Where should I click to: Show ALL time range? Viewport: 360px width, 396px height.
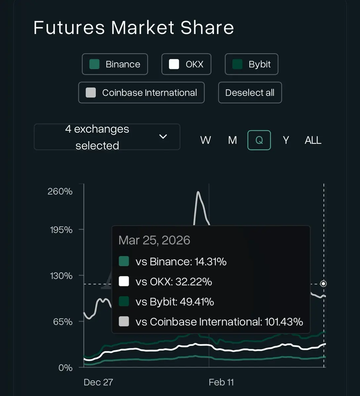click(313, 140)
